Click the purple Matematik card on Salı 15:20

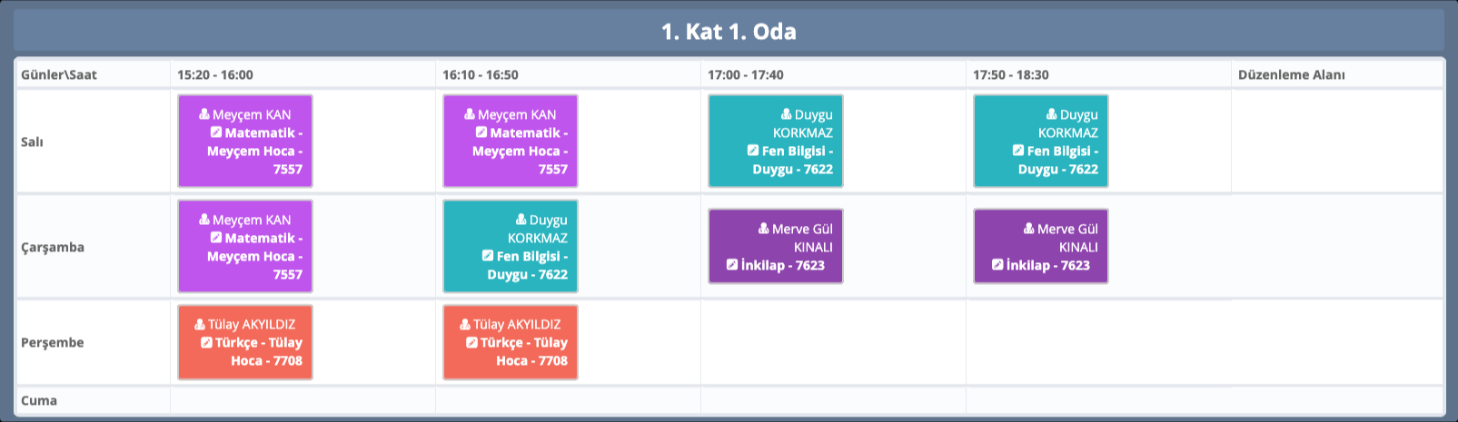[245, 142]
